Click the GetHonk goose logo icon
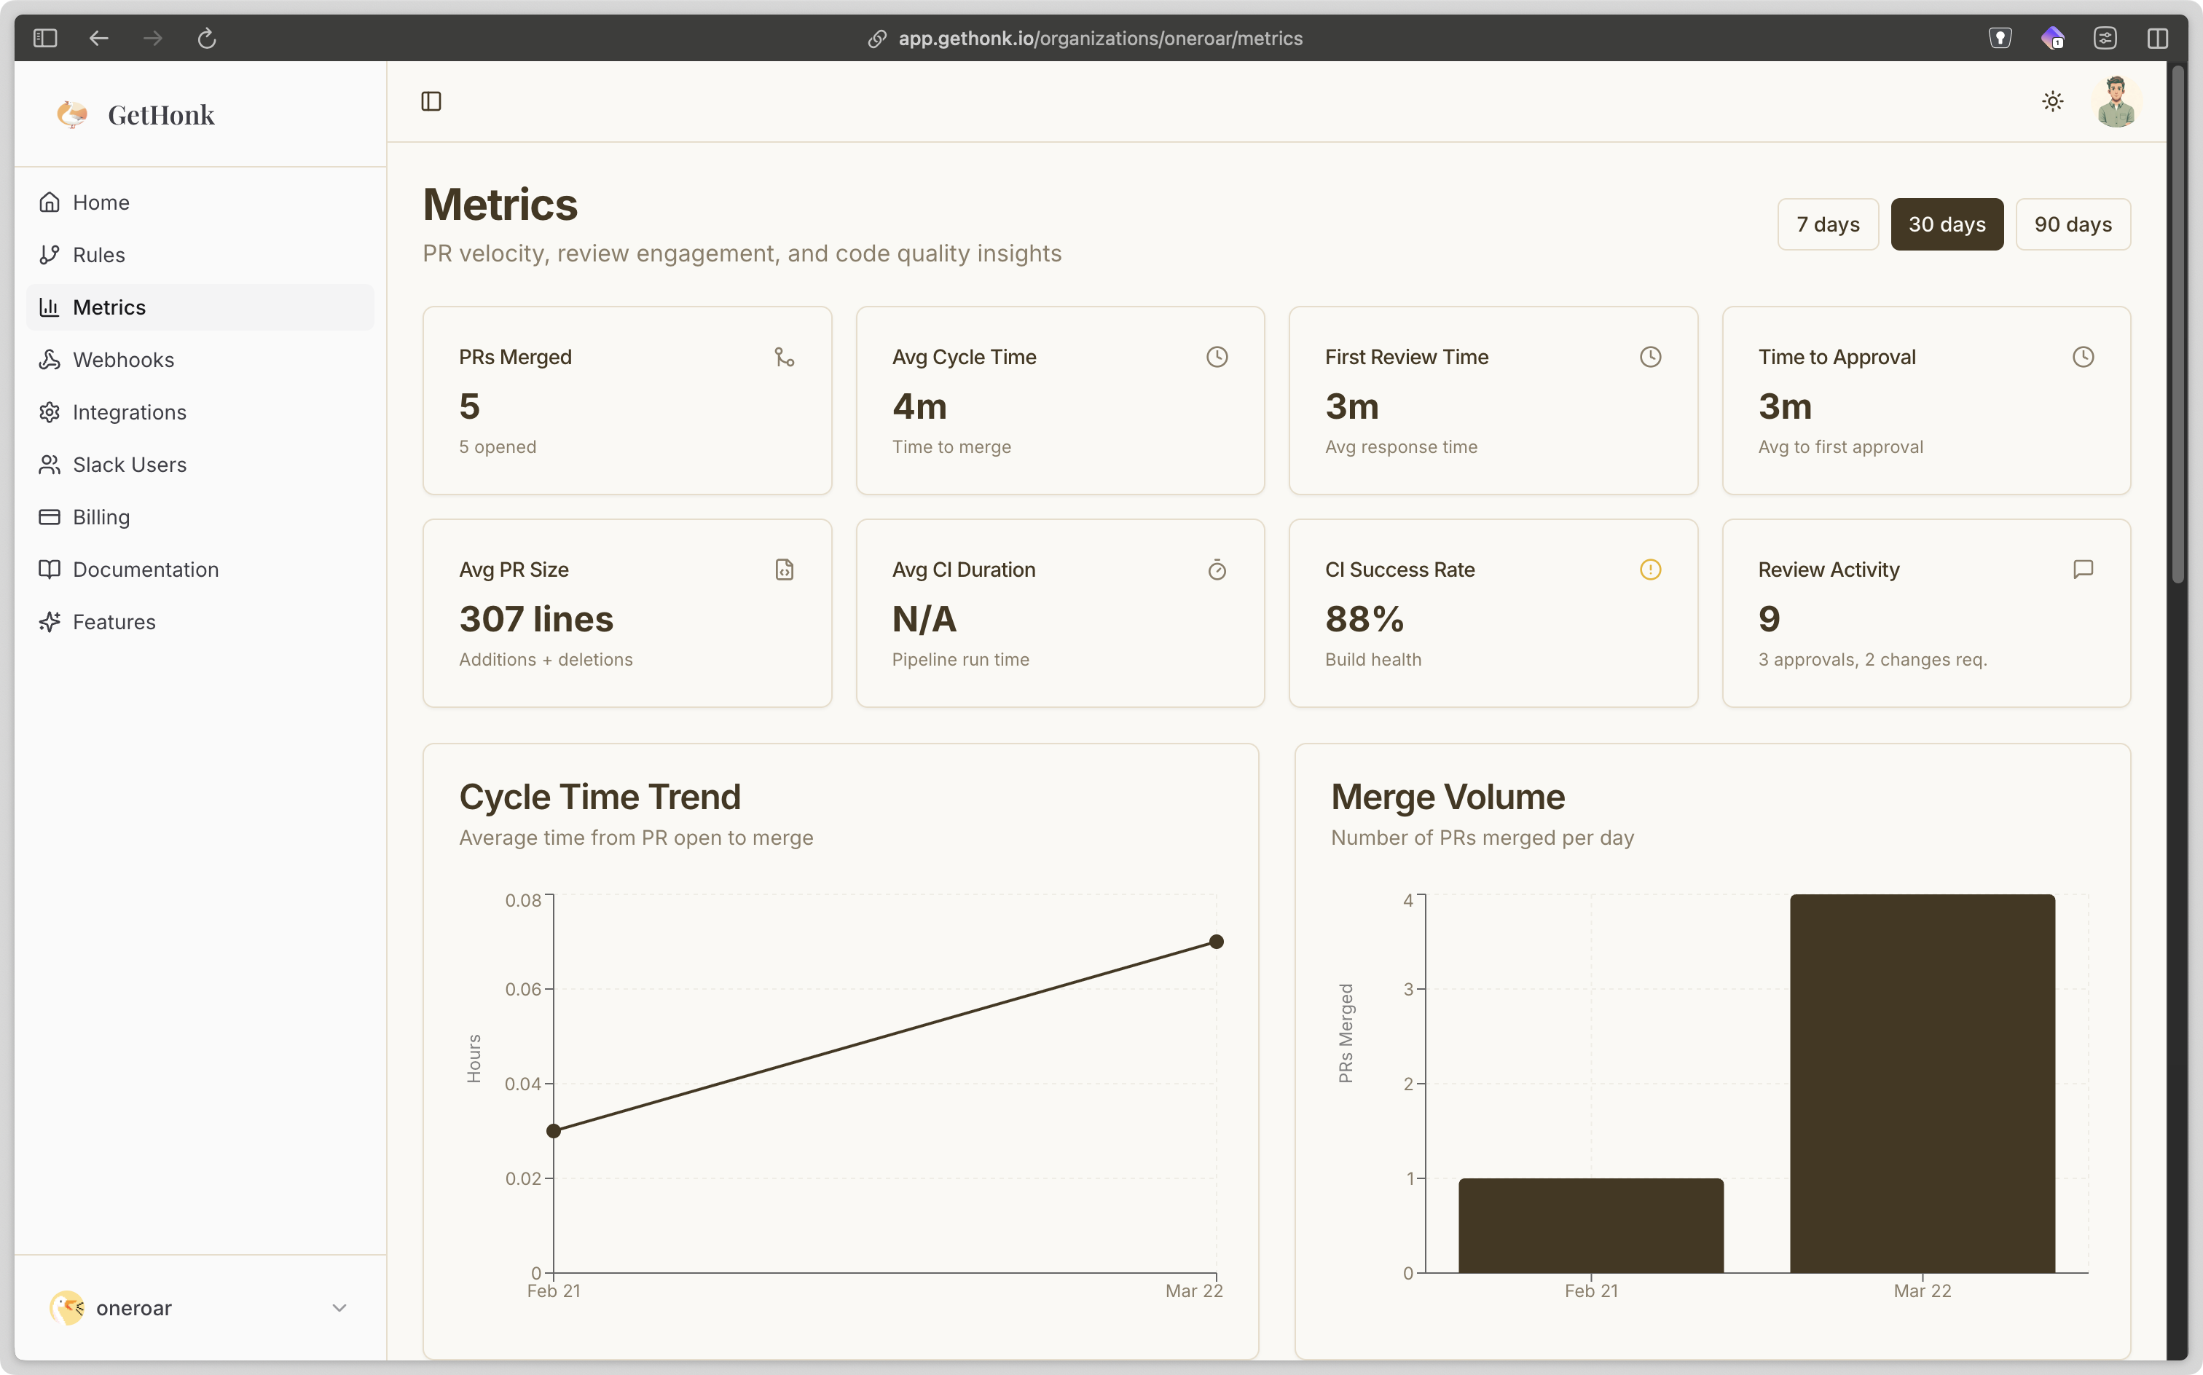The image size is (2203, 1375). tap(72, 114)
